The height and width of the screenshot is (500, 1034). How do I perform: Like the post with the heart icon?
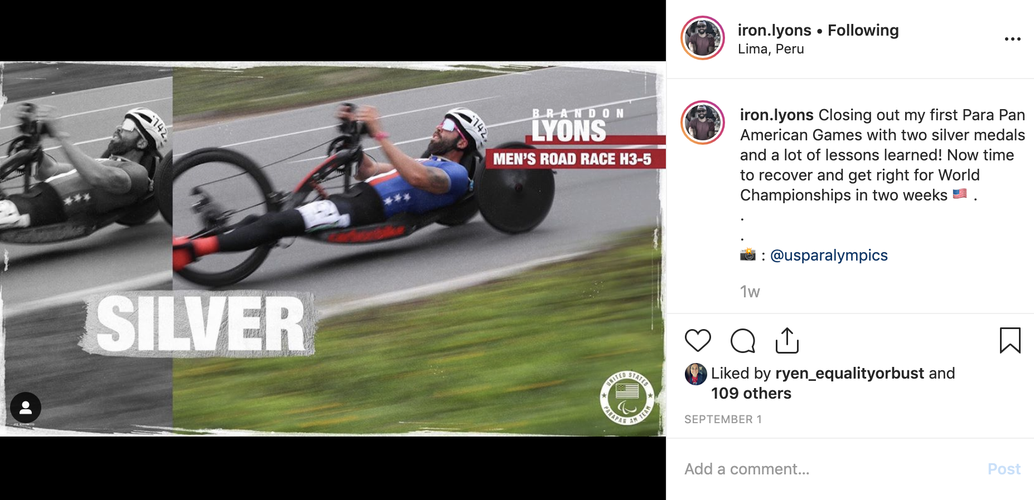pos(698,341)
